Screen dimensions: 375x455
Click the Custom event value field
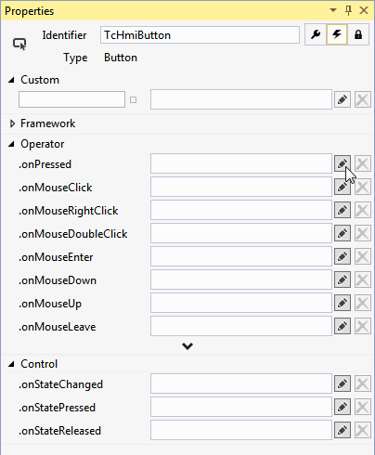pos(241,99)
